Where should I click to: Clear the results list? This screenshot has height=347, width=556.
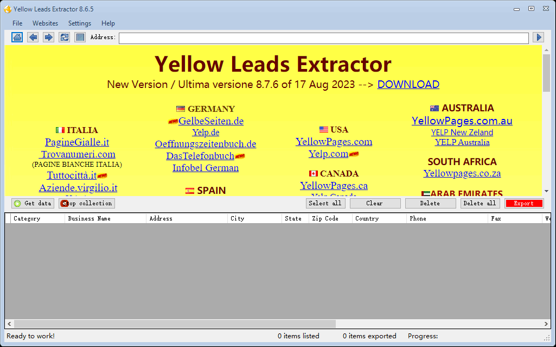tap(375, 203)
